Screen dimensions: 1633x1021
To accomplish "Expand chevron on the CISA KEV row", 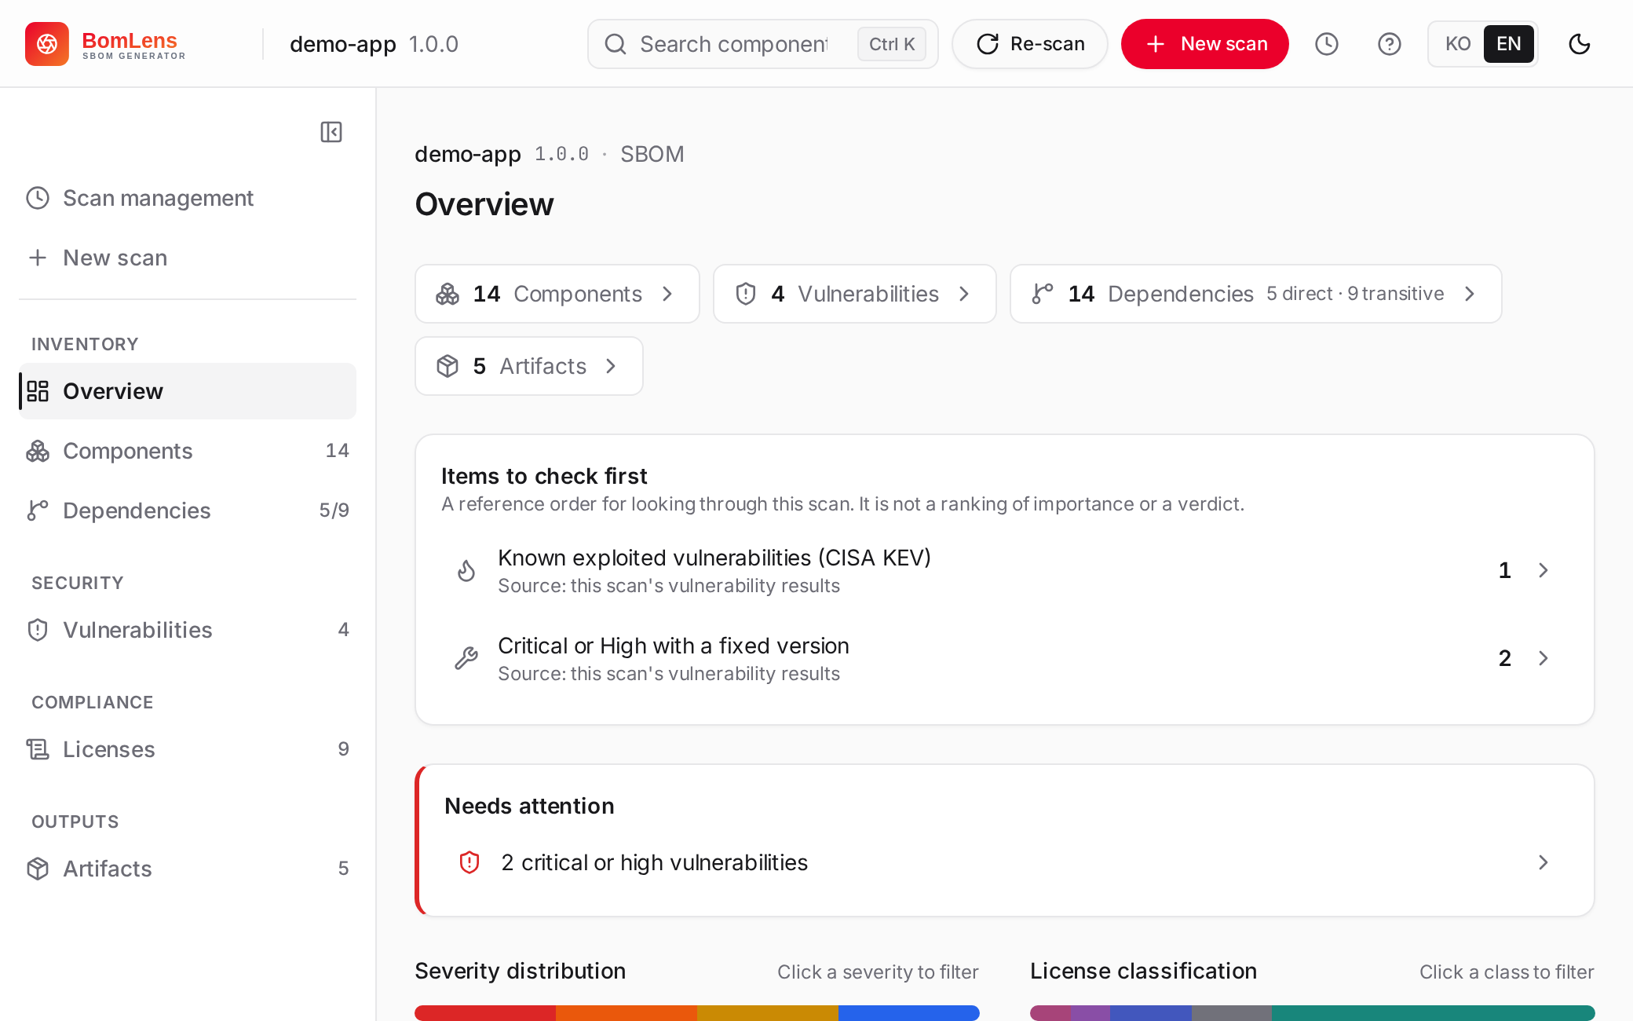I will (1543, 570).
